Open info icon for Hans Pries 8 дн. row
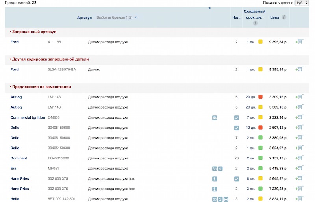This screenshot has height=202, width=315. (x=215, y=179)
